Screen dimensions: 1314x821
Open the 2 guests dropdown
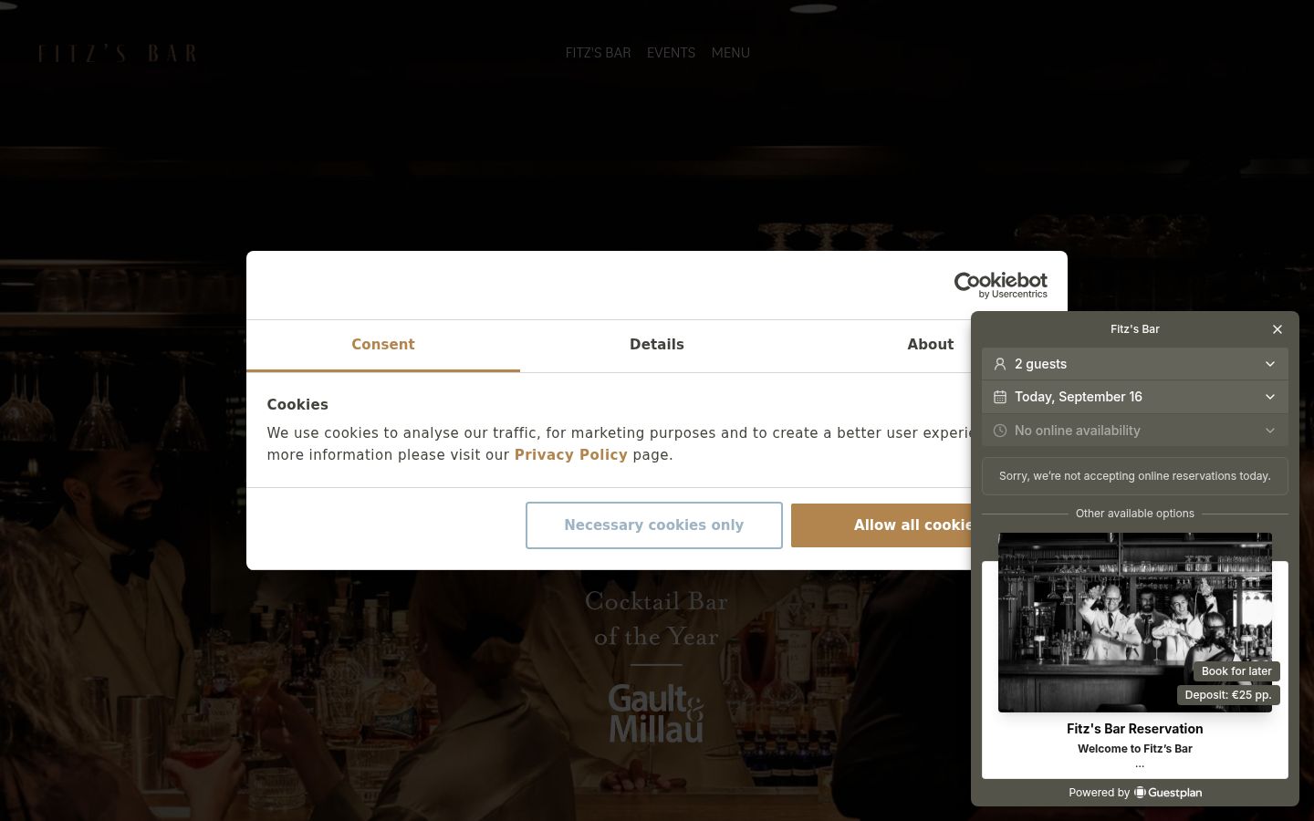pos(1135,364)
